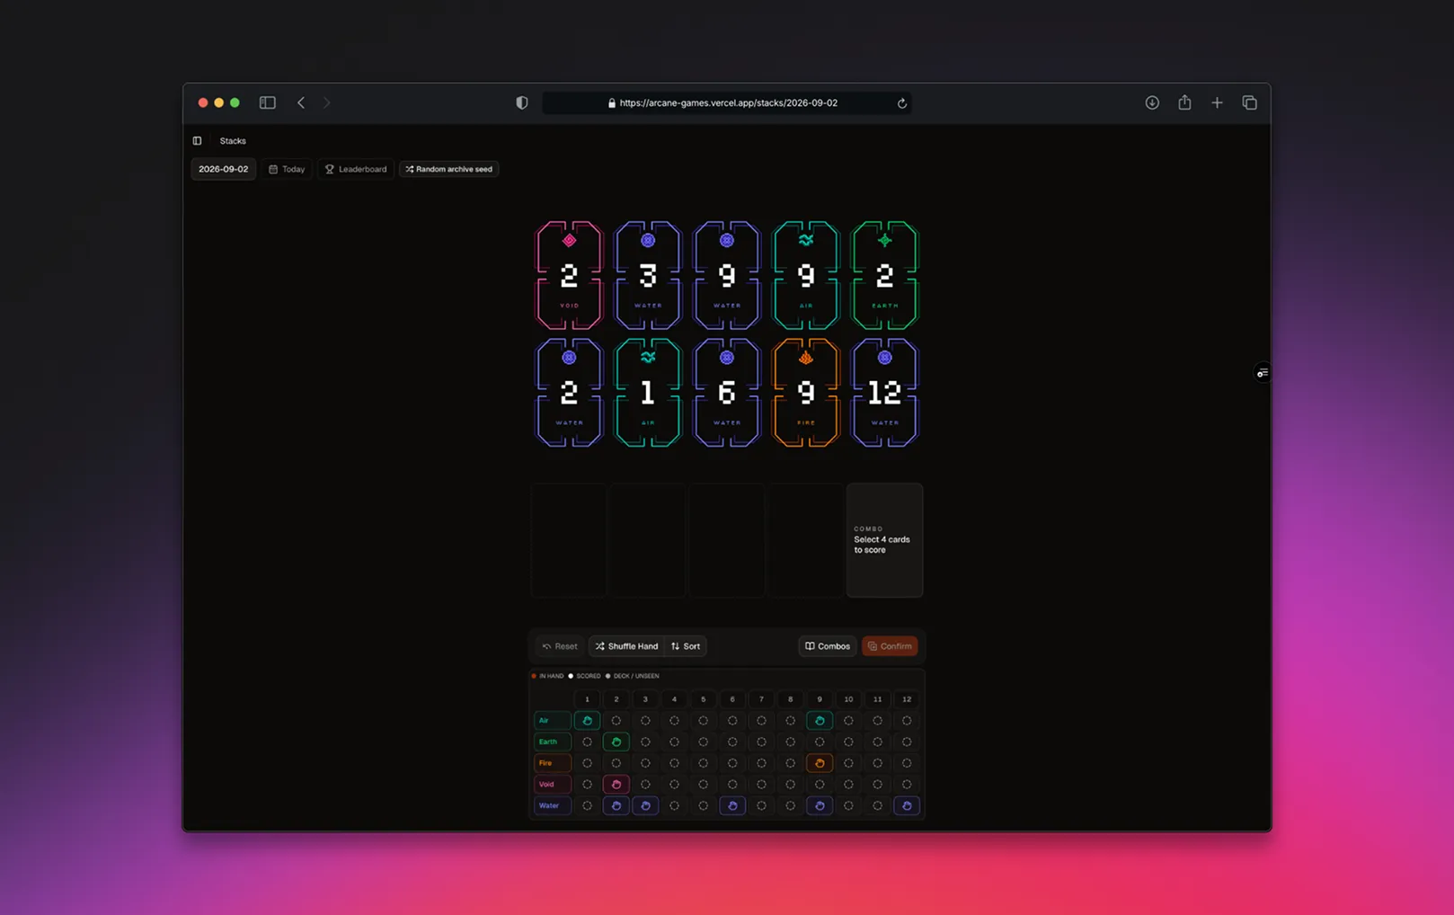
Task: Click the Air 9 tracker cell
Action: click(820, 721)
